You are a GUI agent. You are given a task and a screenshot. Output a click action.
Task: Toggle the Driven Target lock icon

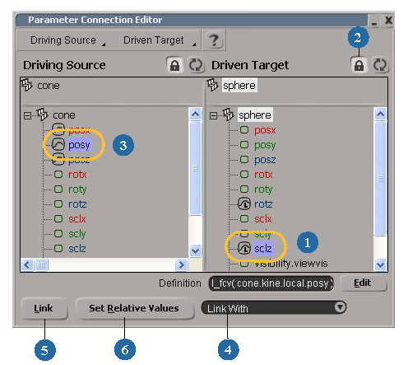pos(359,65)
